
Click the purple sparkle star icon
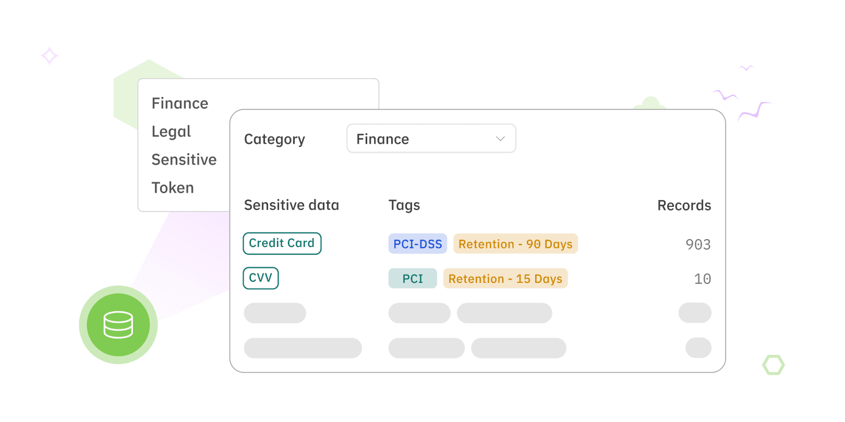click(x=50, y=56)
